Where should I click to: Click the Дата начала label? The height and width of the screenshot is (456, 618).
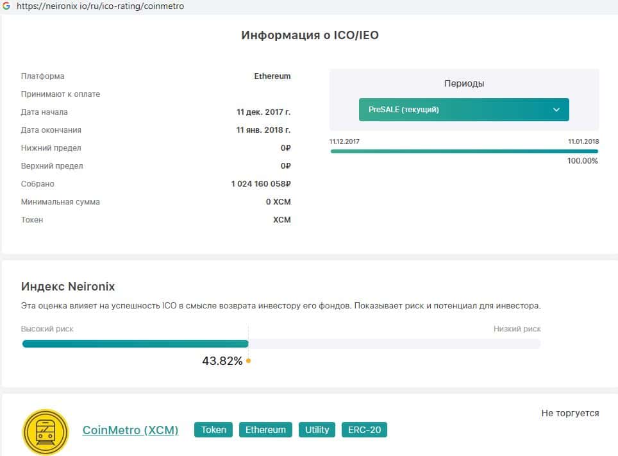click(44, 112)
